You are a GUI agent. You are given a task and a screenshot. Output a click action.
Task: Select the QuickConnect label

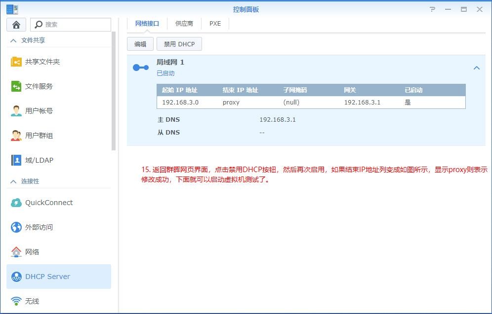pyautogui.click(x=49, y=203)
